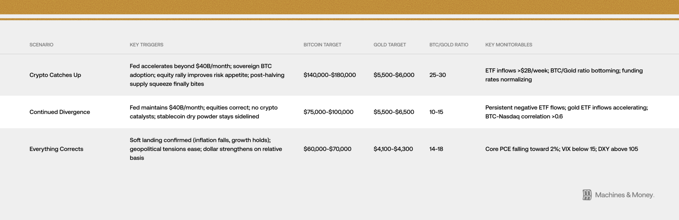This screenshot has width=679, height=220.
Task: Click the Gold Target column header
Action: pos(390,45)
